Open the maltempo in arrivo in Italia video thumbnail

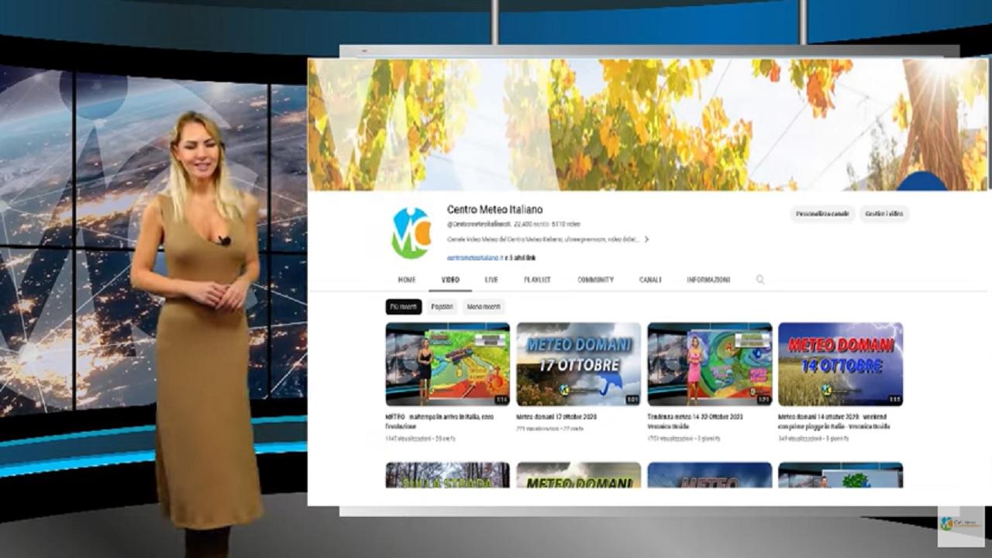click(x=447, y=364)
